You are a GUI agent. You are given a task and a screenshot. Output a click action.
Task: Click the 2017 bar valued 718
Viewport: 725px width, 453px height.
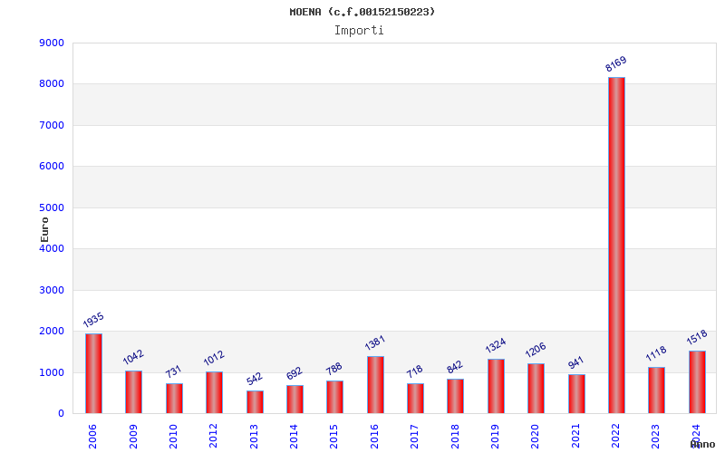(415, 399)
